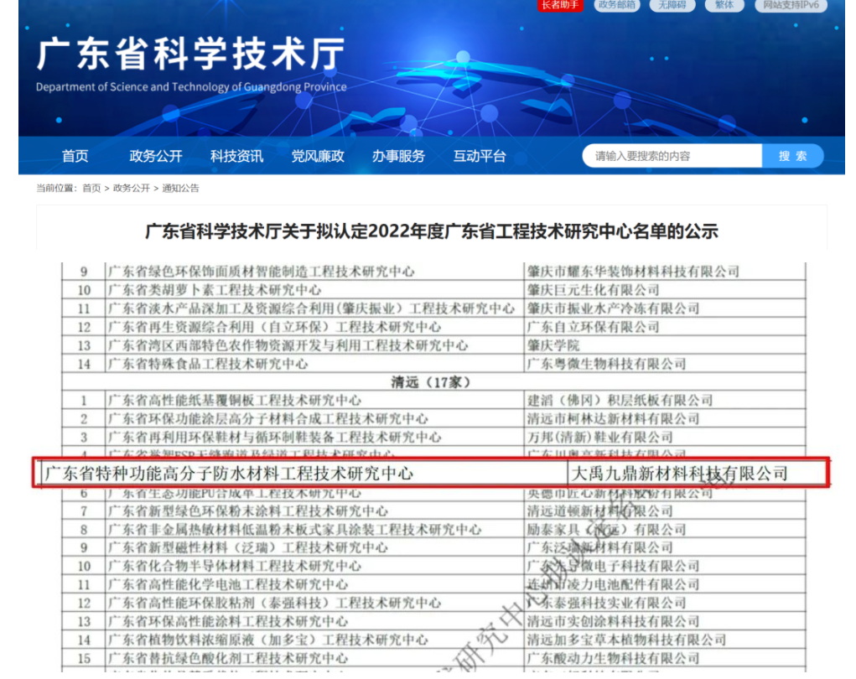Switch to 繁体 traditional Chinese
This screenshot has width=856, height=679.
(724, 5)
